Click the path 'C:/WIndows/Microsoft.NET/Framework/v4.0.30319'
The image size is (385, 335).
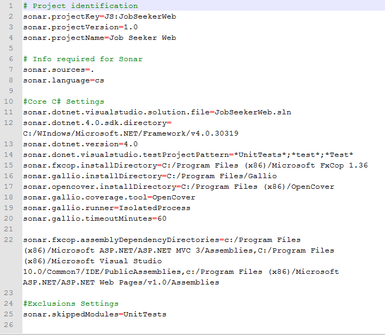pos(130,133)
